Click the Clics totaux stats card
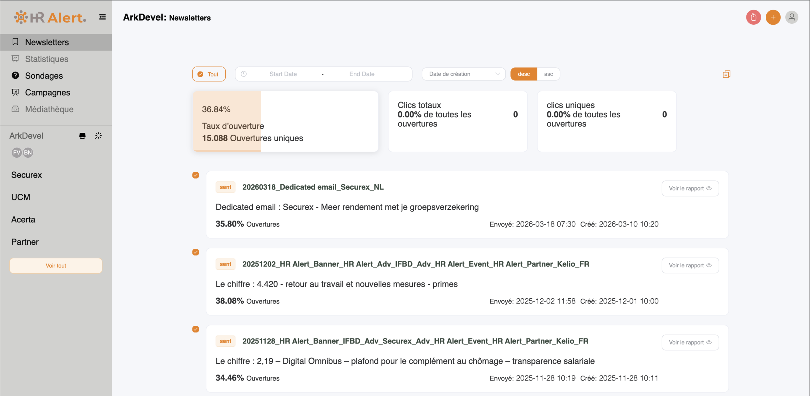Image resolution: width=810 pixels, height=396 pixels. point(458,121)
